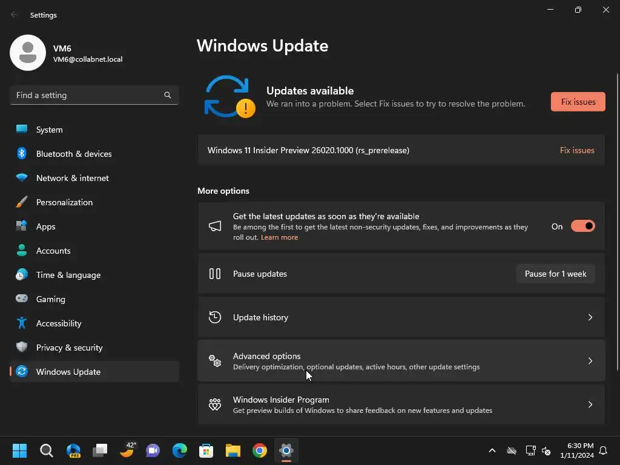Click the muted volume tray icon
The image size is (620, 465).
[546, 450]
